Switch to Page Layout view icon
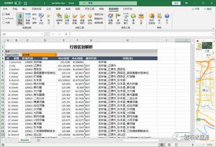Viewport: 216px width, 147px height. (169, 145)
